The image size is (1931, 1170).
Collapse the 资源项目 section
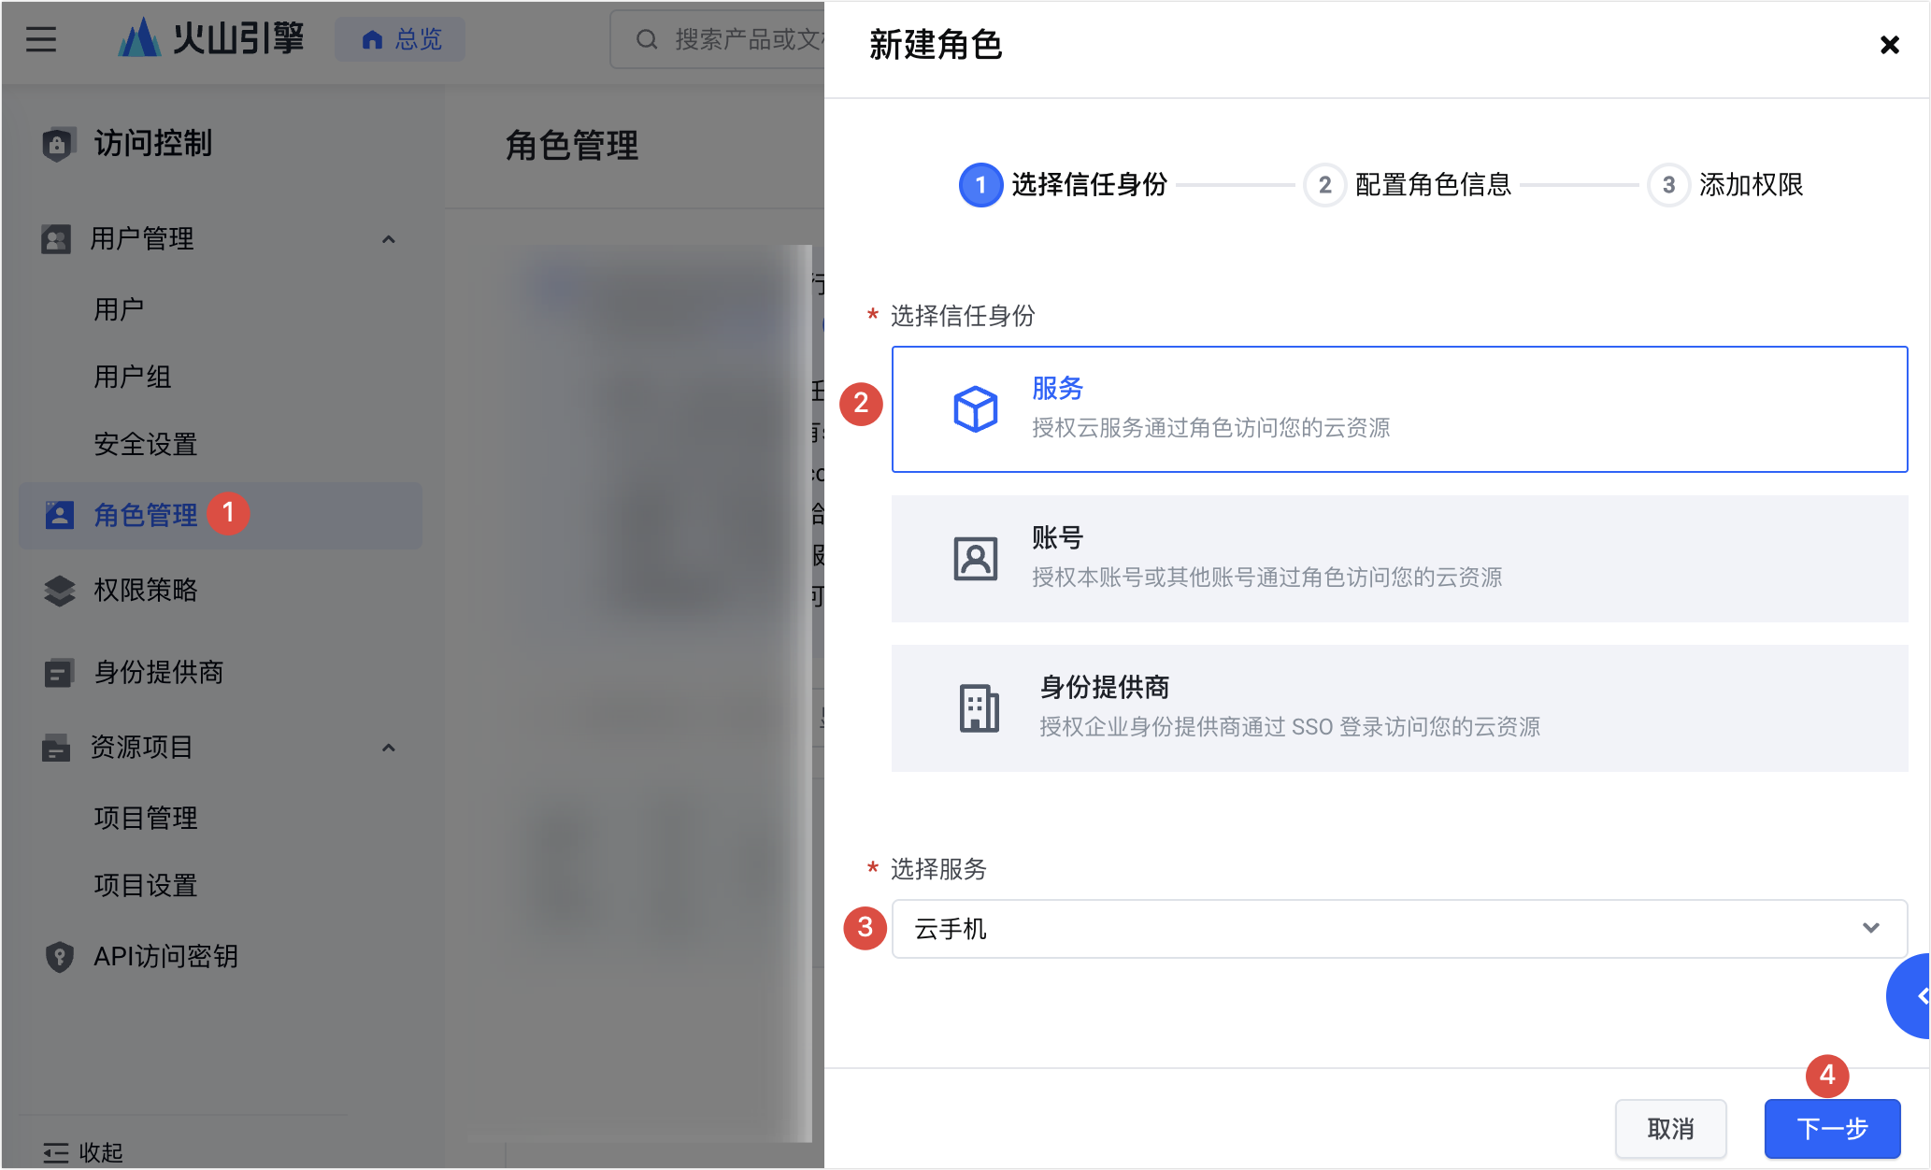[x=389, y=748]
